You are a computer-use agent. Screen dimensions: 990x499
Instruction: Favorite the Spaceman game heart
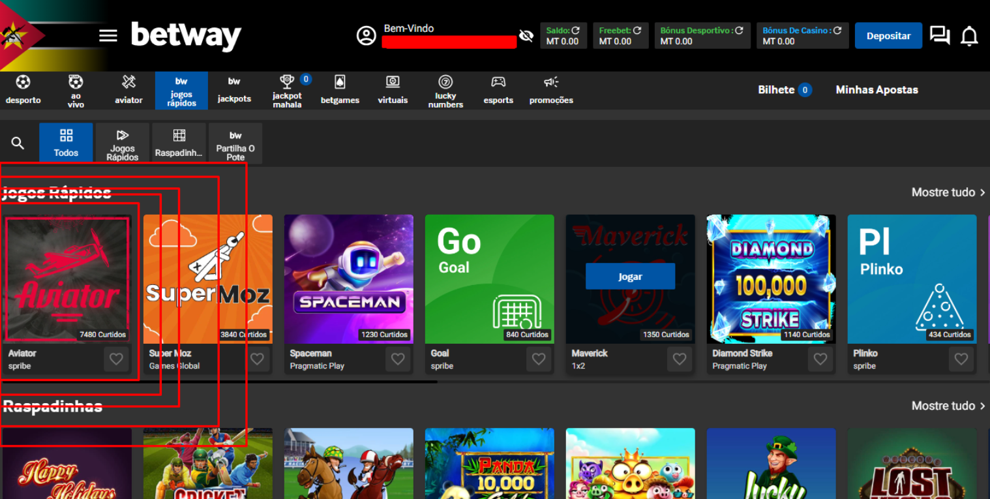click(x=398, y=359)
